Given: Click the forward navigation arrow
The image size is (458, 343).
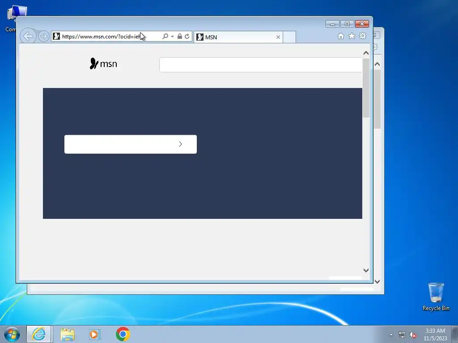Looking at the screenshot, I should pos(43,36).
